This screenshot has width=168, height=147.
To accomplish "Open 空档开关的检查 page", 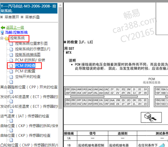I will coord(28,77).
